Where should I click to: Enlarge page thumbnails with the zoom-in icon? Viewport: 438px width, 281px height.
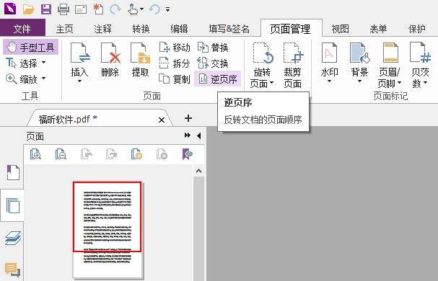click(36, 153)
